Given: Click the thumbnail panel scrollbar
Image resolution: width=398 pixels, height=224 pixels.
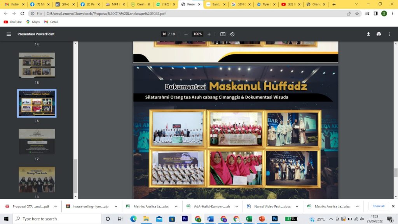Looking at the screenshot, I should [x=75, y=176].
